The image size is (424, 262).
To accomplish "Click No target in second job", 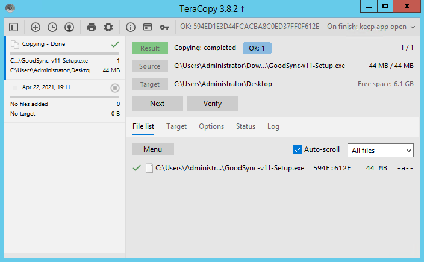I will (23, 114).
